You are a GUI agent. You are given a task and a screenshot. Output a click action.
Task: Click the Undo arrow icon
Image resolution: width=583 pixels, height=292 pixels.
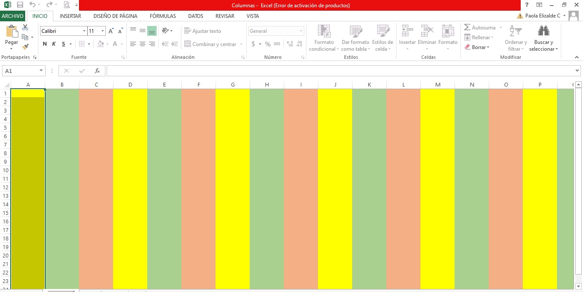32,5
